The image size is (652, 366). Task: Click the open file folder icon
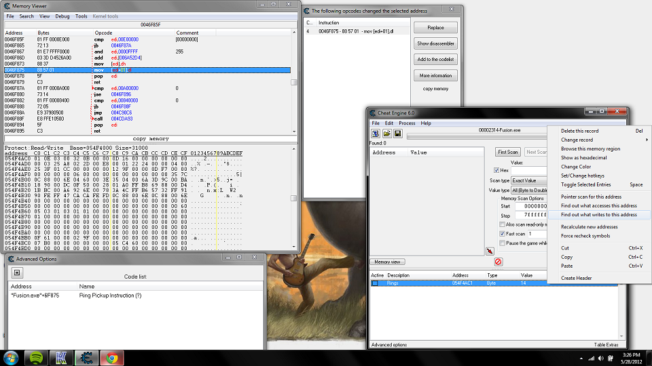tap(386, 134)
